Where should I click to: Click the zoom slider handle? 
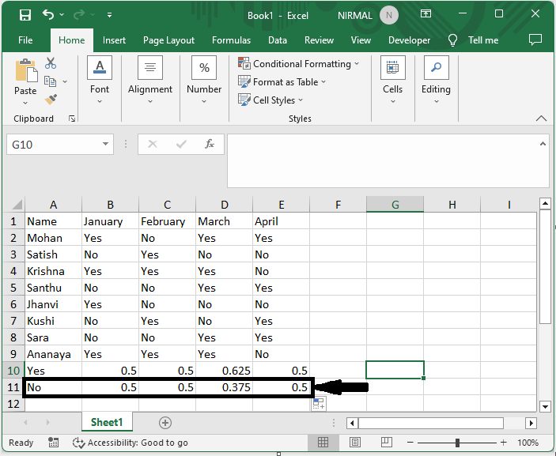458,443
